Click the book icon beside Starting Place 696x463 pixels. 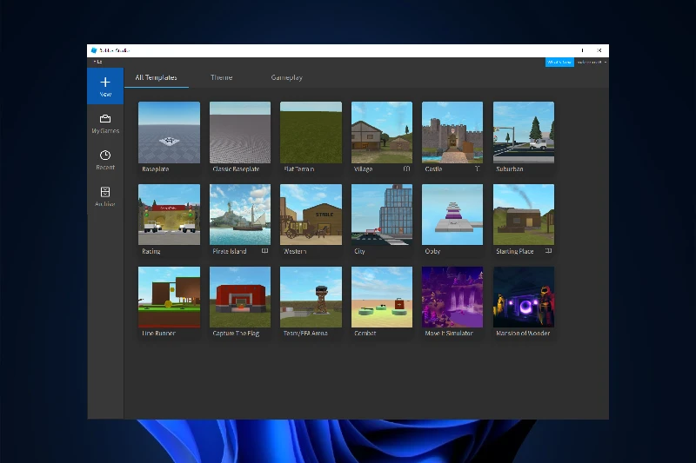[x=548, y=251]
